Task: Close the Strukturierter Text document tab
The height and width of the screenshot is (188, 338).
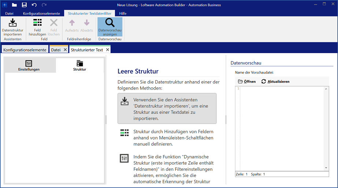Action: (108, 50)
